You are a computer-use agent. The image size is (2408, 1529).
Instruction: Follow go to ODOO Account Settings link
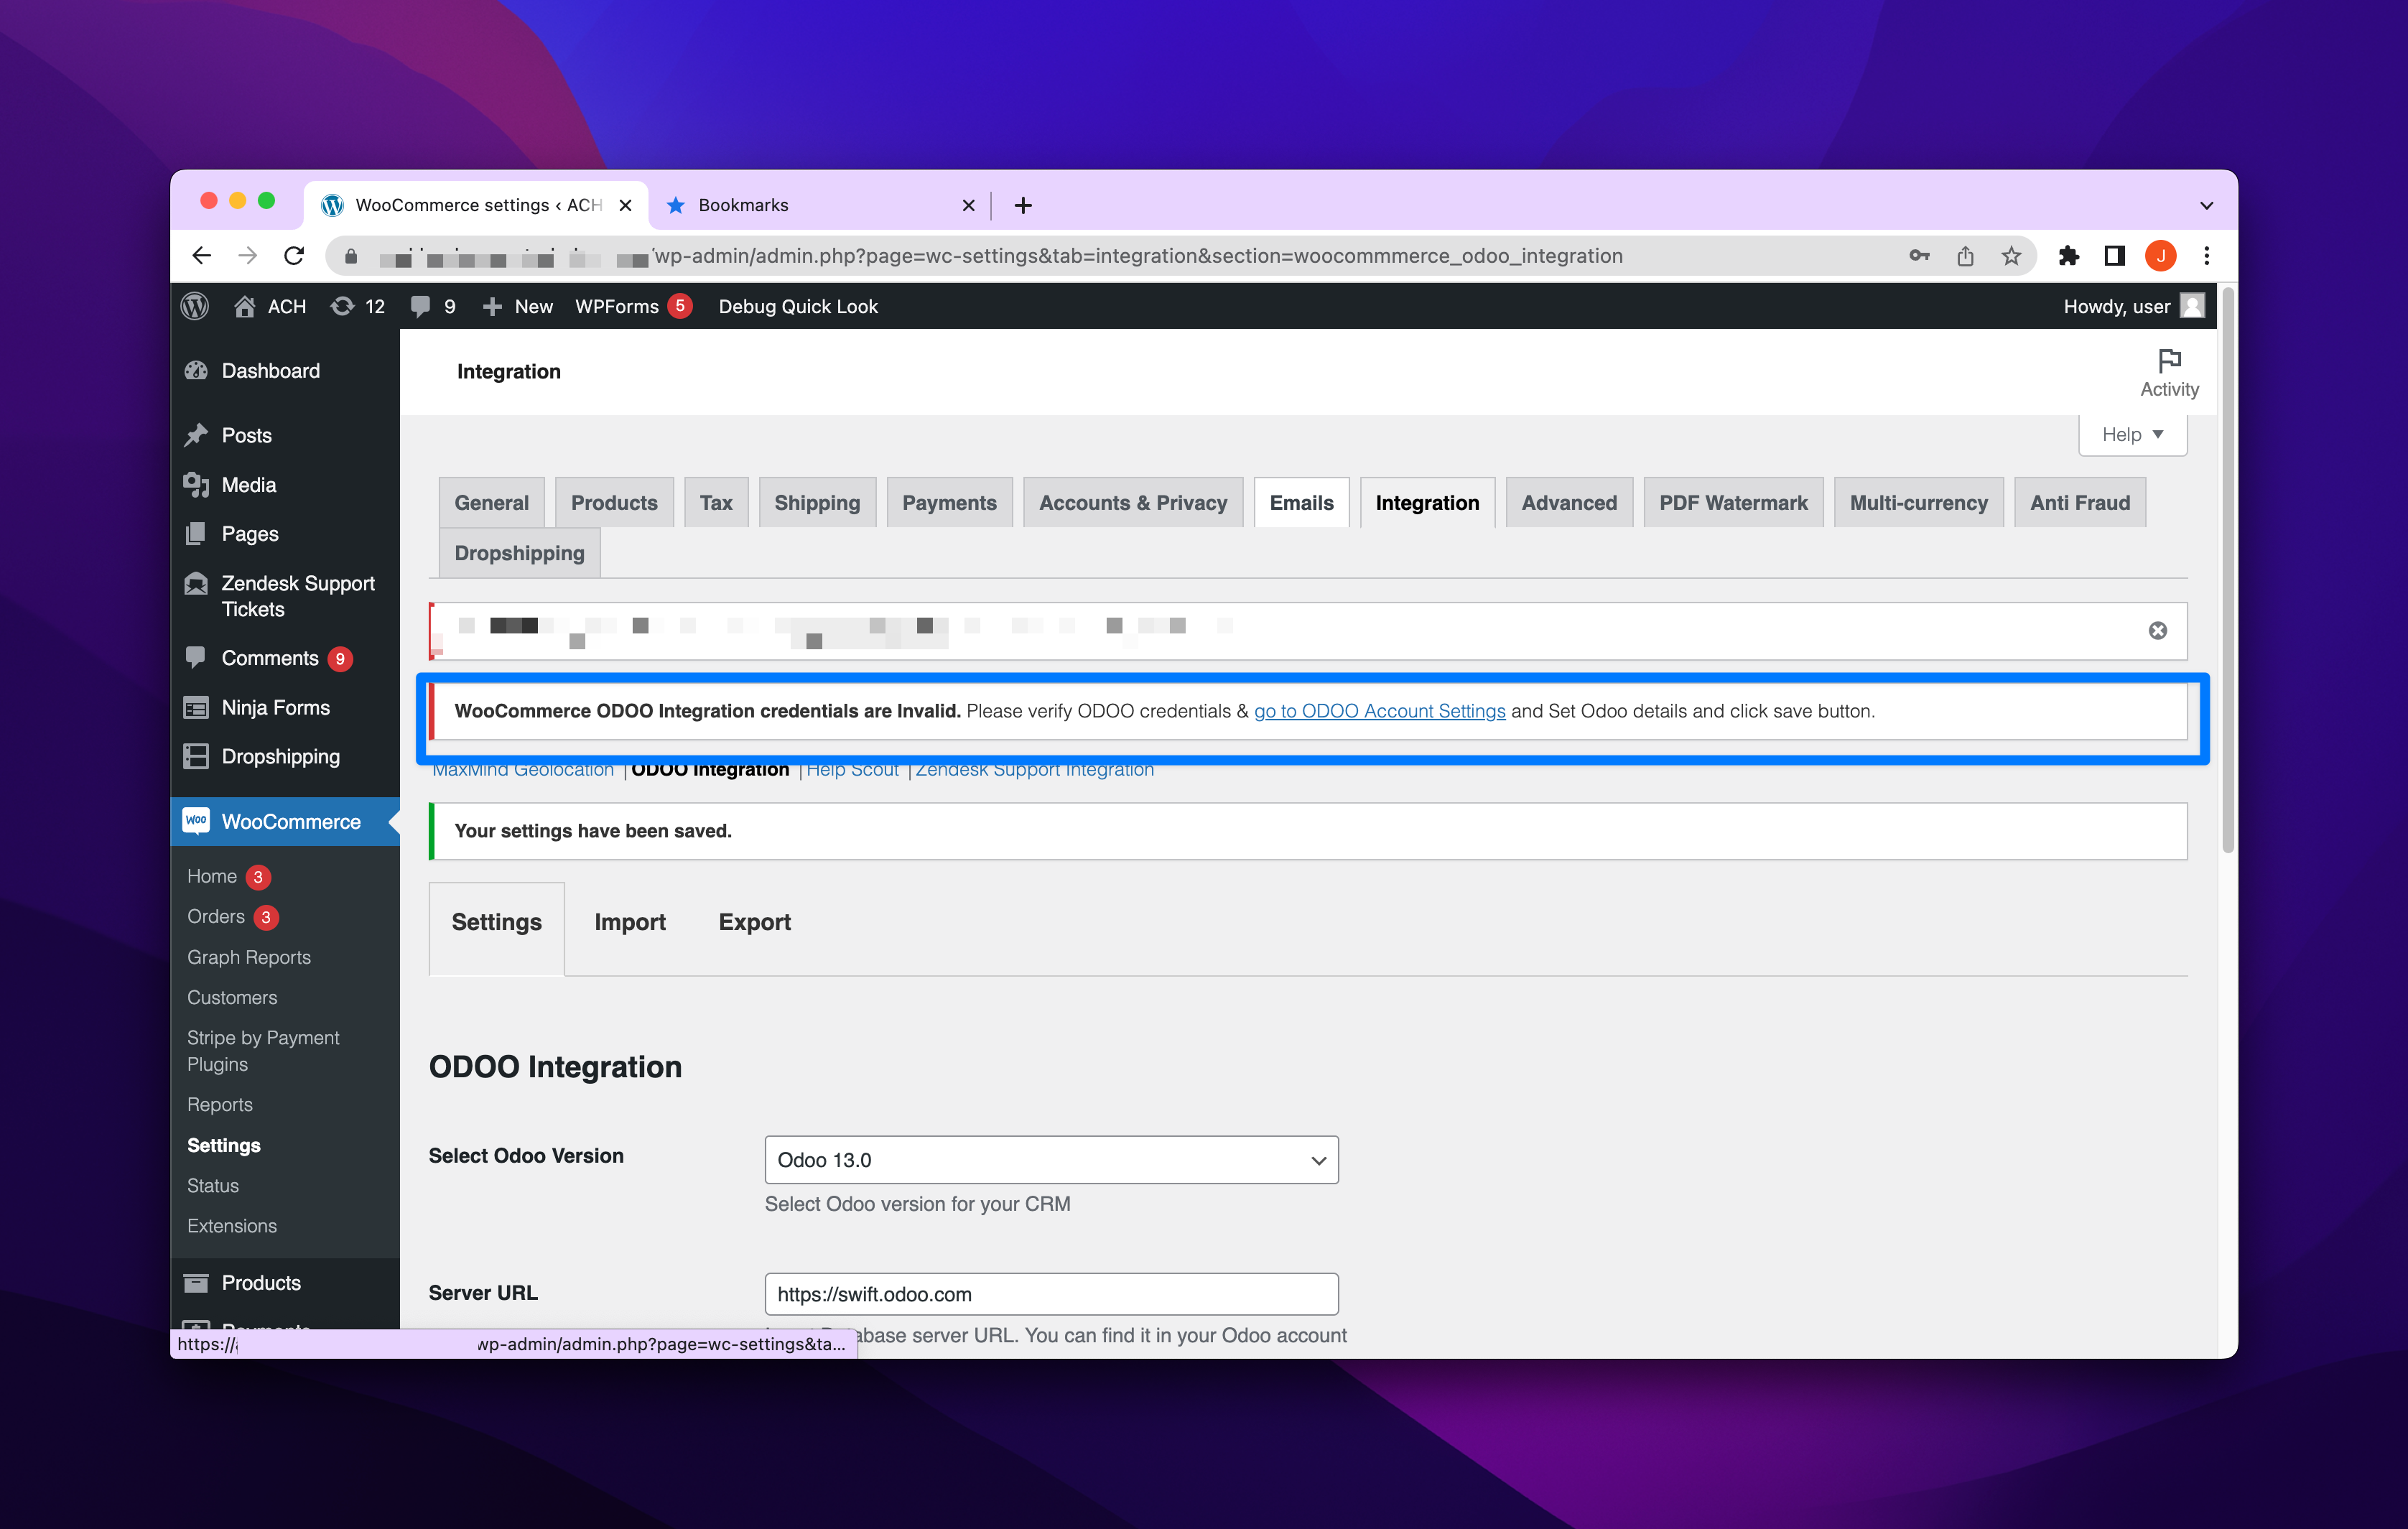pyautogui.click(x=1379, y=711)
